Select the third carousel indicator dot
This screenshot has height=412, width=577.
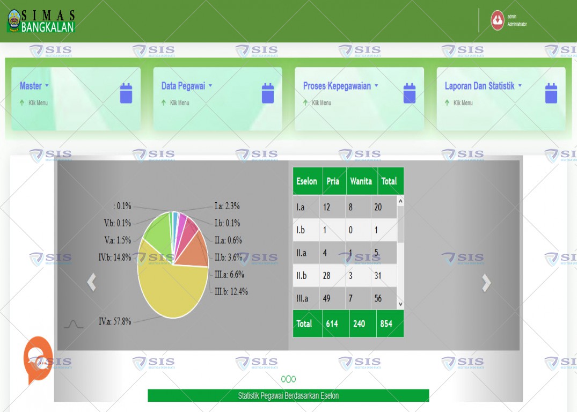293,379
